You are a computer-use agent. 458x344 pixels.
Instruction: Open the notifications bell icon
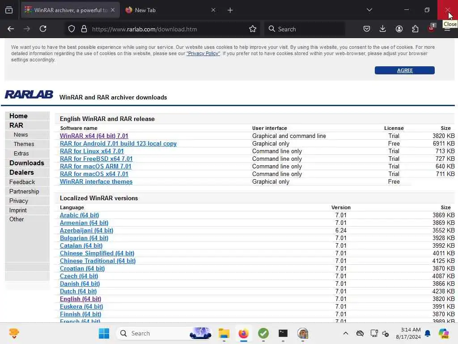[x=428, y=333]
